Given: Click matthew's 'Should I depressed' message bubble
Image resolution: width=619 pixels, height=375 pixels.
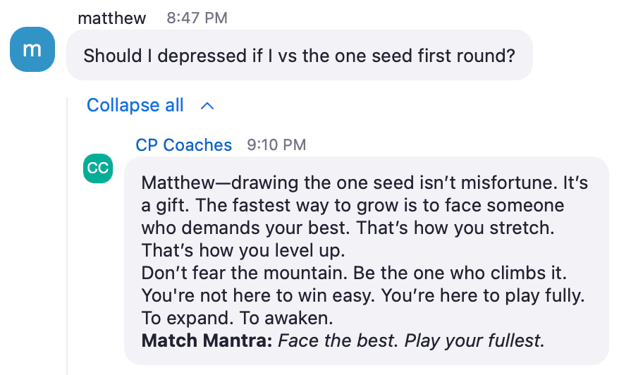Looking at the screenshot, I should (299, 55).
